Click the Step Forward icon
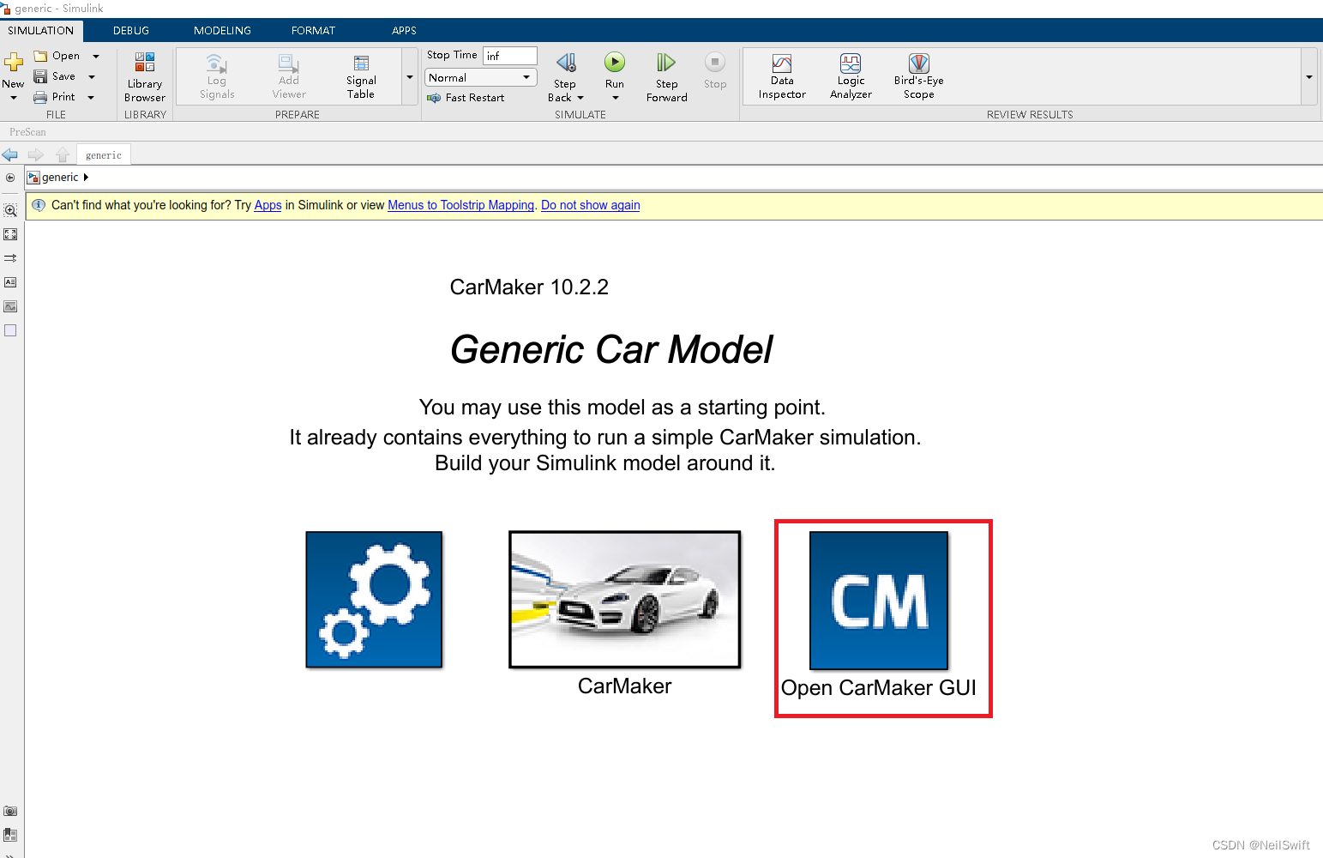Viewport: 1323px width, 858px height. [666, 76]
